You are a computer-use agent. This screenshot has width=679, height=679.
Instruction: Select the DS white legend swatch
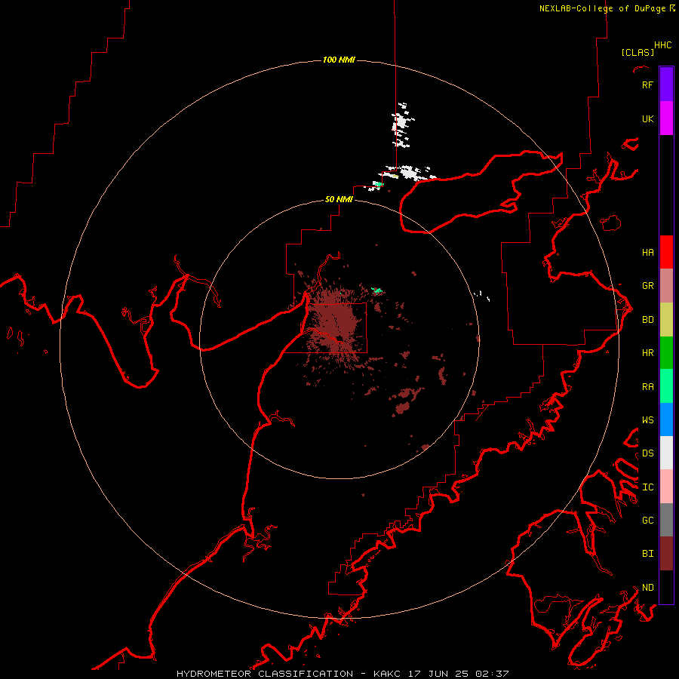666,453
